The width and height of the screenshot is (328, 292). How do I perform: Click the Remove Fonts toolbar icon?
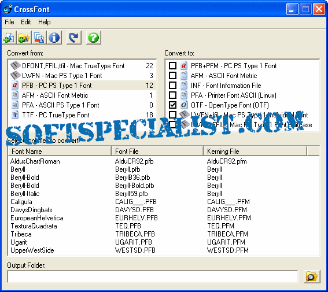[x=39, y=38]
